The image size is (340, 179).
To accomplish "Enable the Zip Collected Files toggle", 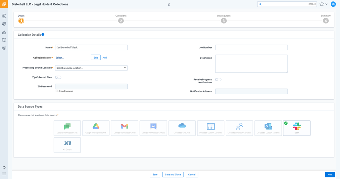I will 58,77.
